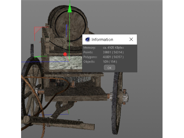Viewport: 184px width, 138px height.
Task: Click the Polygons value 42001 ( 56357 )
Action: point(113,57)
